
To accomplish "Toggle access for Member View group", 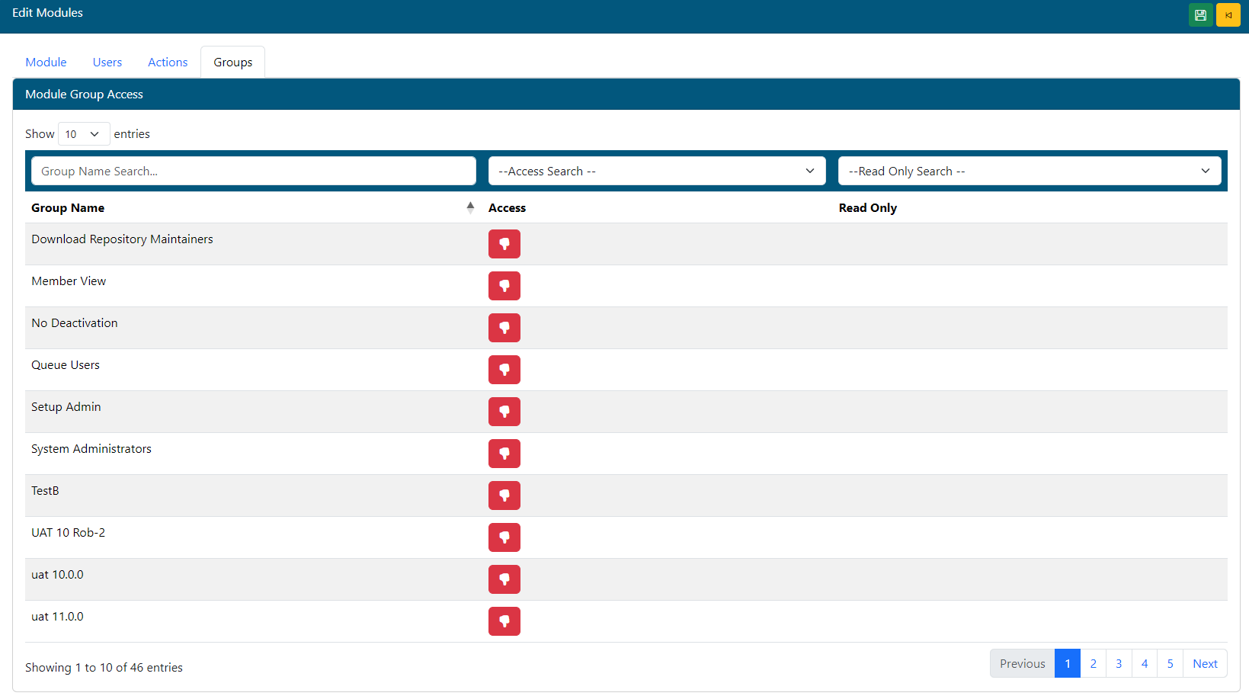I will [x=504, y=286].
